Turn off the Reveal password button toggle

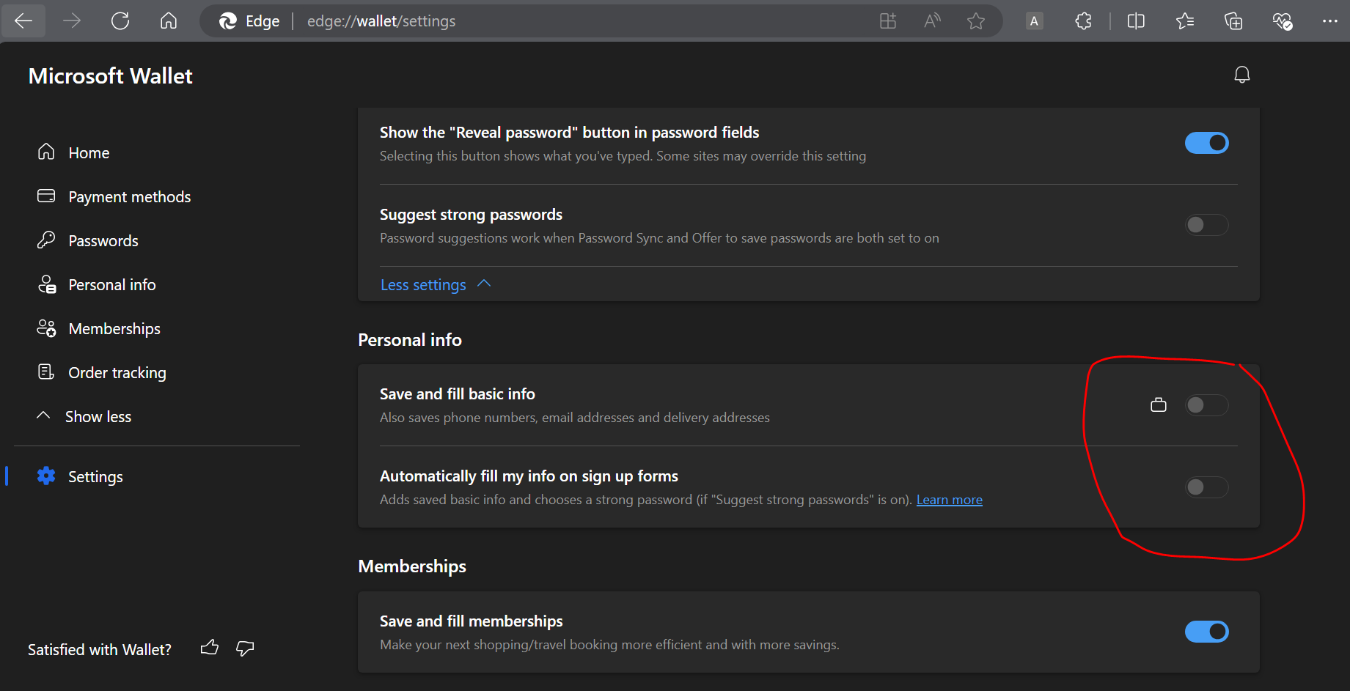point(1206,143)
